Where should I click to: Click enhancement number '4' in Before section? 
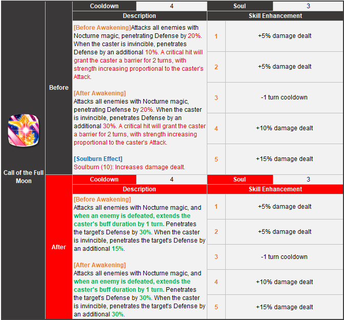click(x=216, y=128)
